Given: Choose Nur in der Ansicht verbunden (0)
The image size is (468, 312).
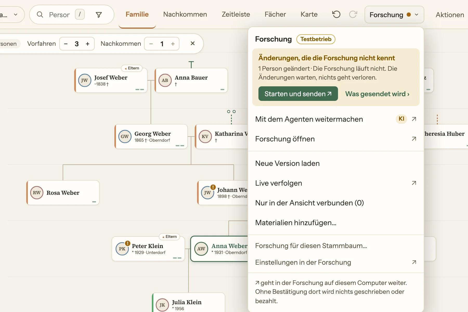Looking at the screenshot, I should pos(336,203).
